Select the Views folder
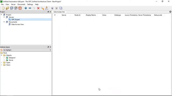Image resolution: width=172 pixels, height=96 pixels. tap(8, 65)
